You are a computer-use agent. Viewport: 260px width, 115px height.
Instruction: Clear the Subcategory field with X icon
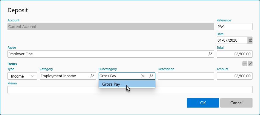[143, 76]
